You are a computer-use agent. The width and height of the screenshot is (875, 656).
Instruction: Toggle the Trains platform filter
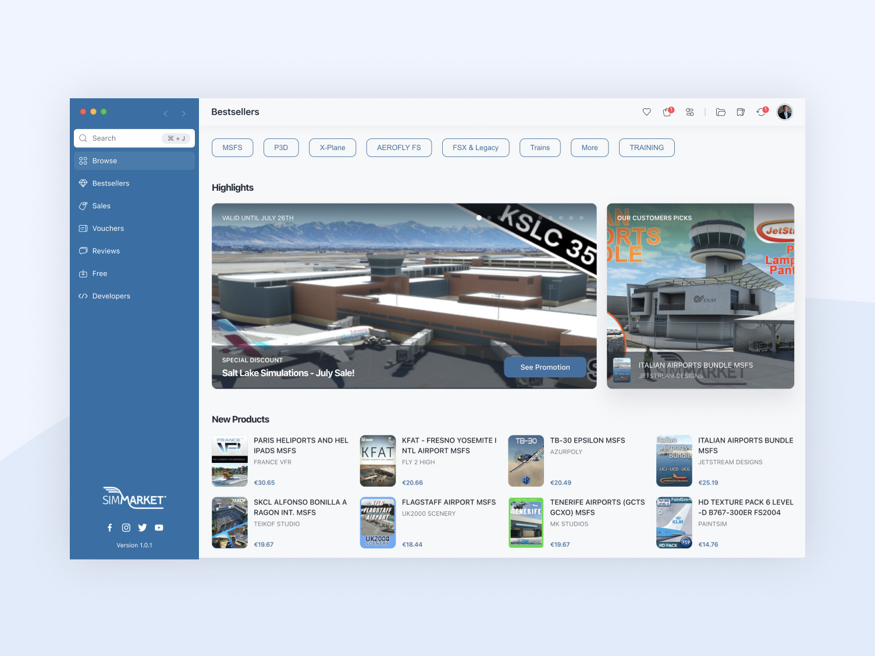pyautogui.click(x=539, y=147)
